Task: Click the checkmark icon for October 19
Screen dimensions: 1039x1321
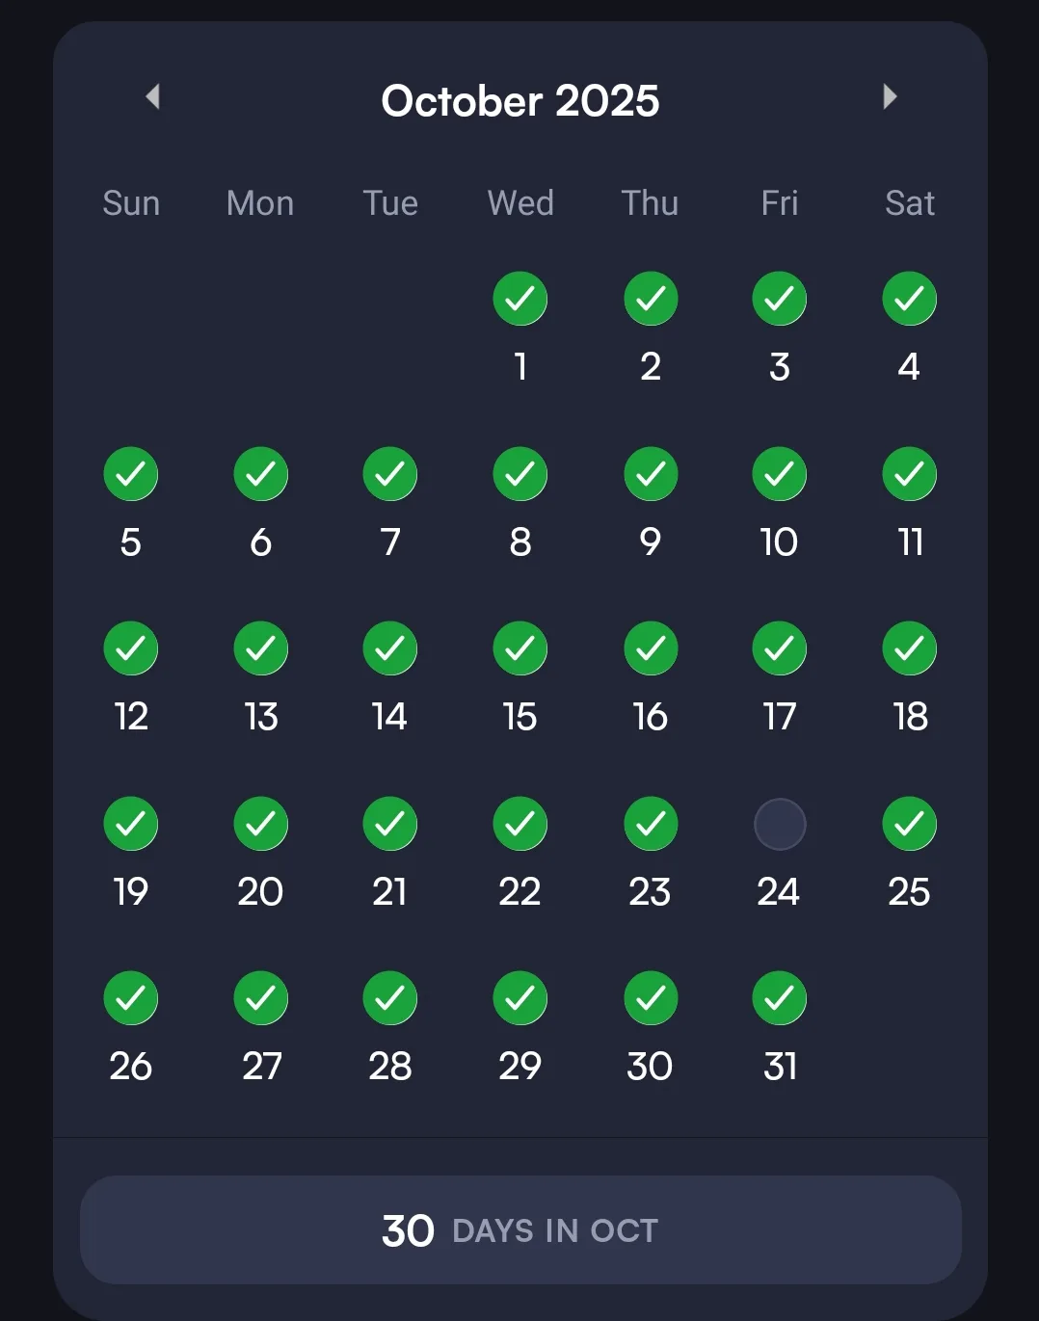Action: [131, 825]
